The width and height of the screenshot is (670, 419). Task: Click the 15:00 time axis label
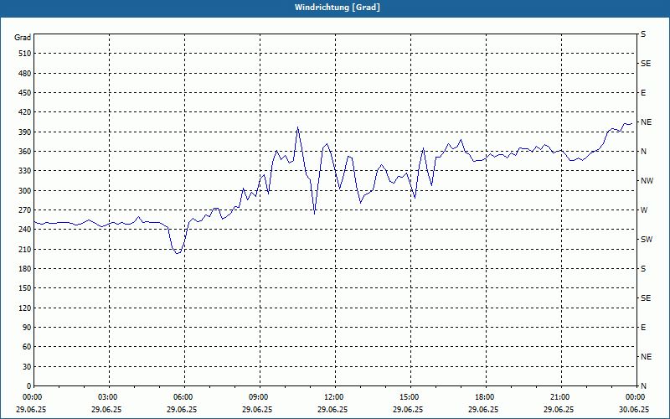click(x=408, y=397)
